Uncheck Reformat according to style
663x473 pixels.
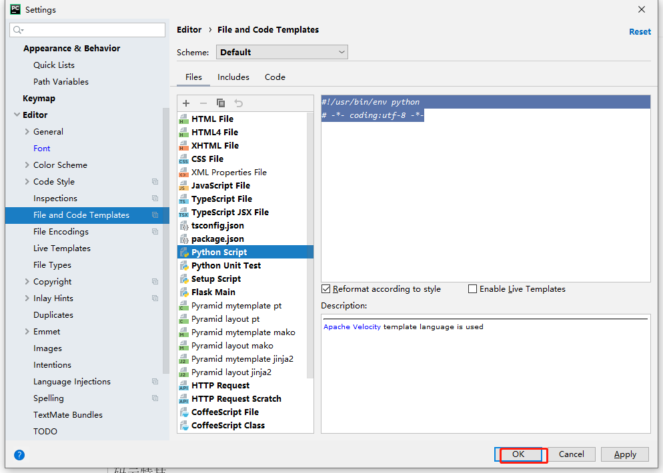click(x=325, y=289)
